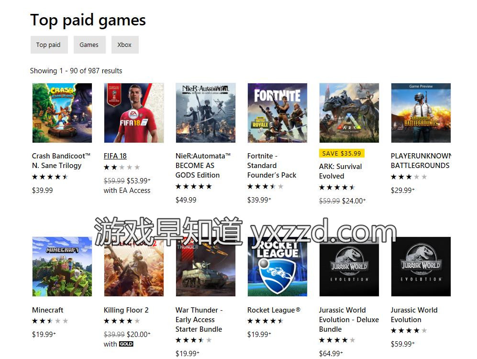Open the ARK: Survival Evolved cover art

tap(349, 113)
